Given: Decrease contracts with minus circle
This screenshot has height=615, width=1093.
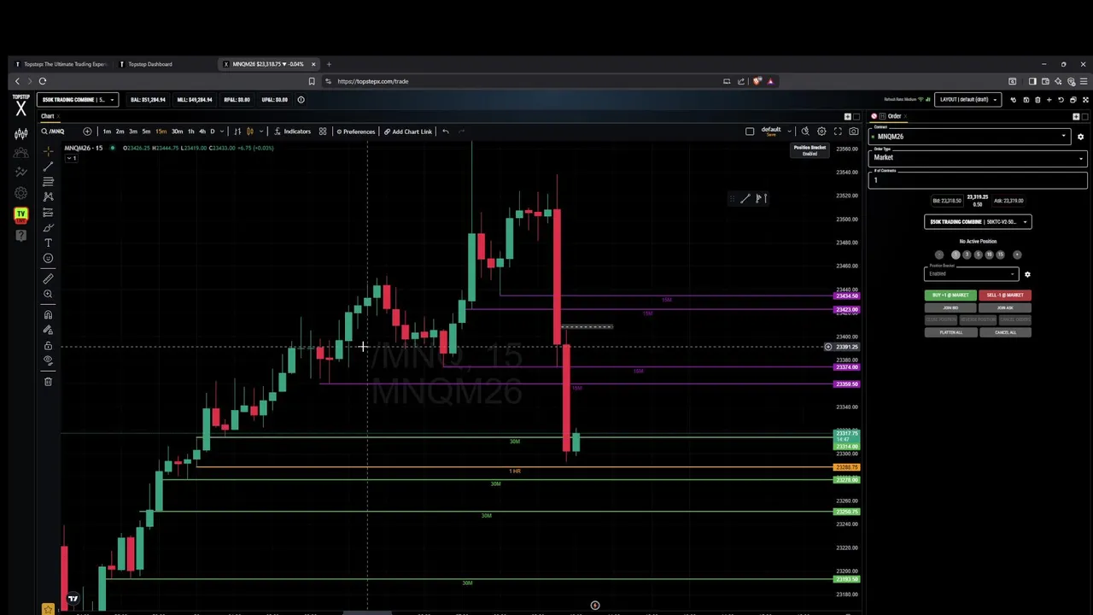Looking at the screenshot, I should pos(939,255).
